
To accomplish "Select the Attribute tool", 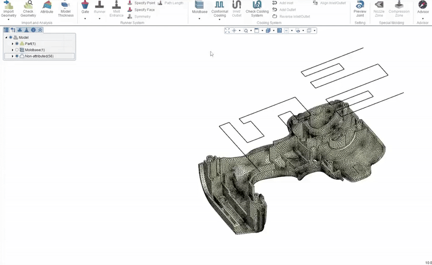I will 47,5.
